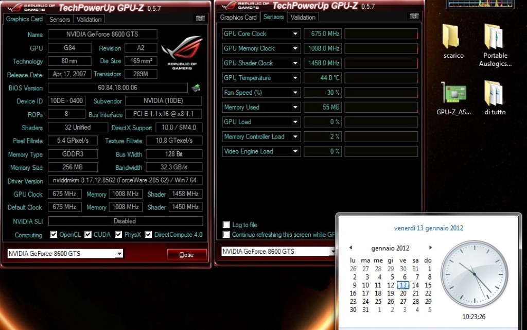Switch to Validation tab in left GPU-Z window
This screenshot has height=330, width=527.
tap(89, 20)
